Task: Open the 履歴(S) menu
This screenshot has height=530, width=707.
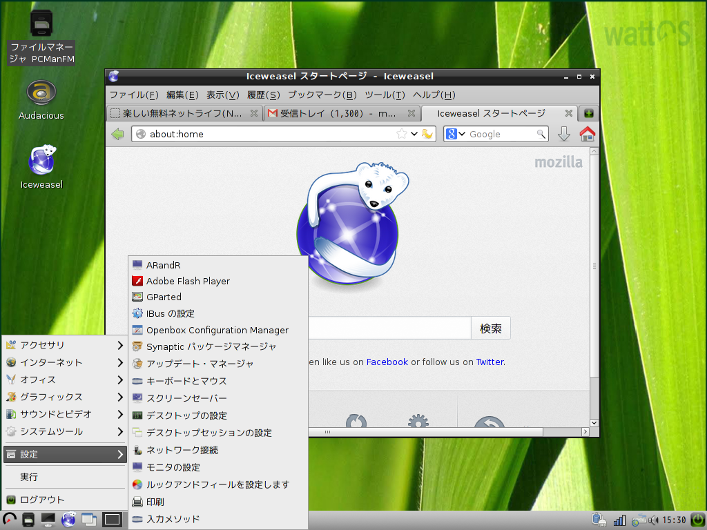Action: click(263, 95)
